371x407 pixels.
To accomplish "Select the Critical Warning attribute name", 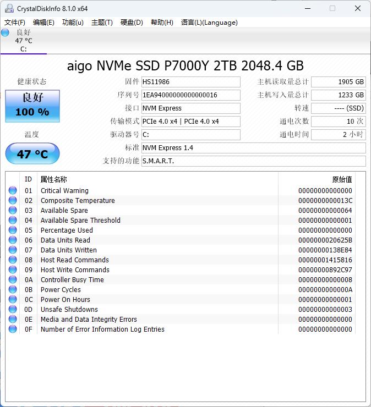I will point(64,190).
